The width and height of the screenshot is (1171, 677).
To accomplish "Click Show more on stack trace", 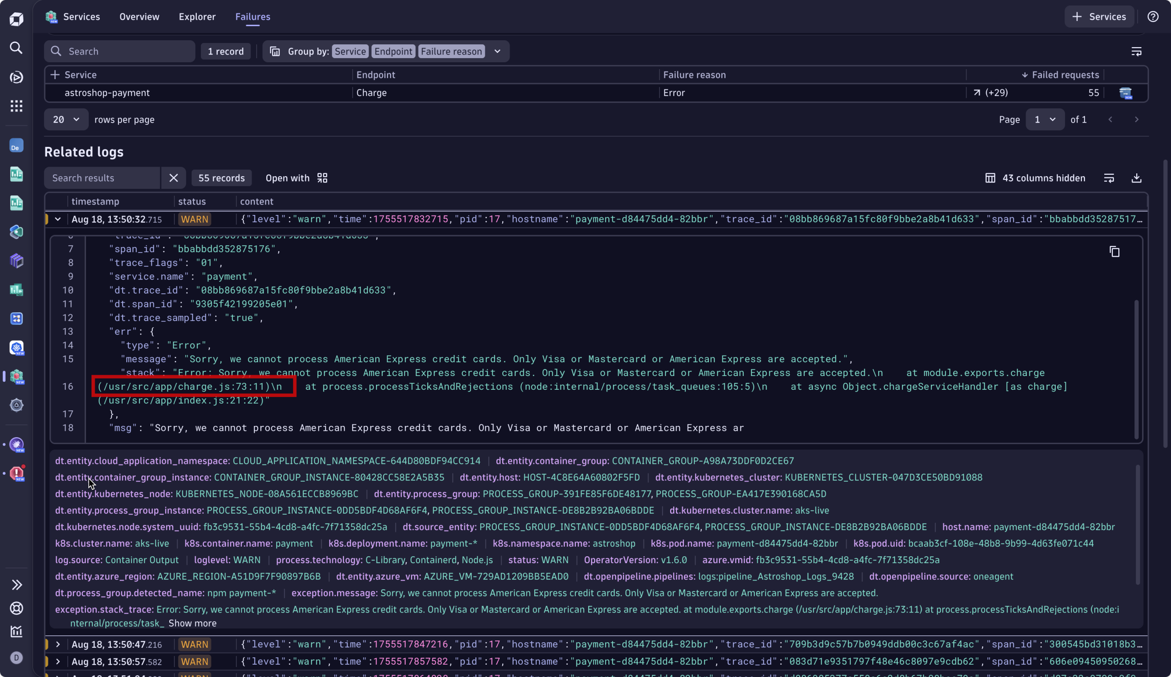I will click(193, 623).
